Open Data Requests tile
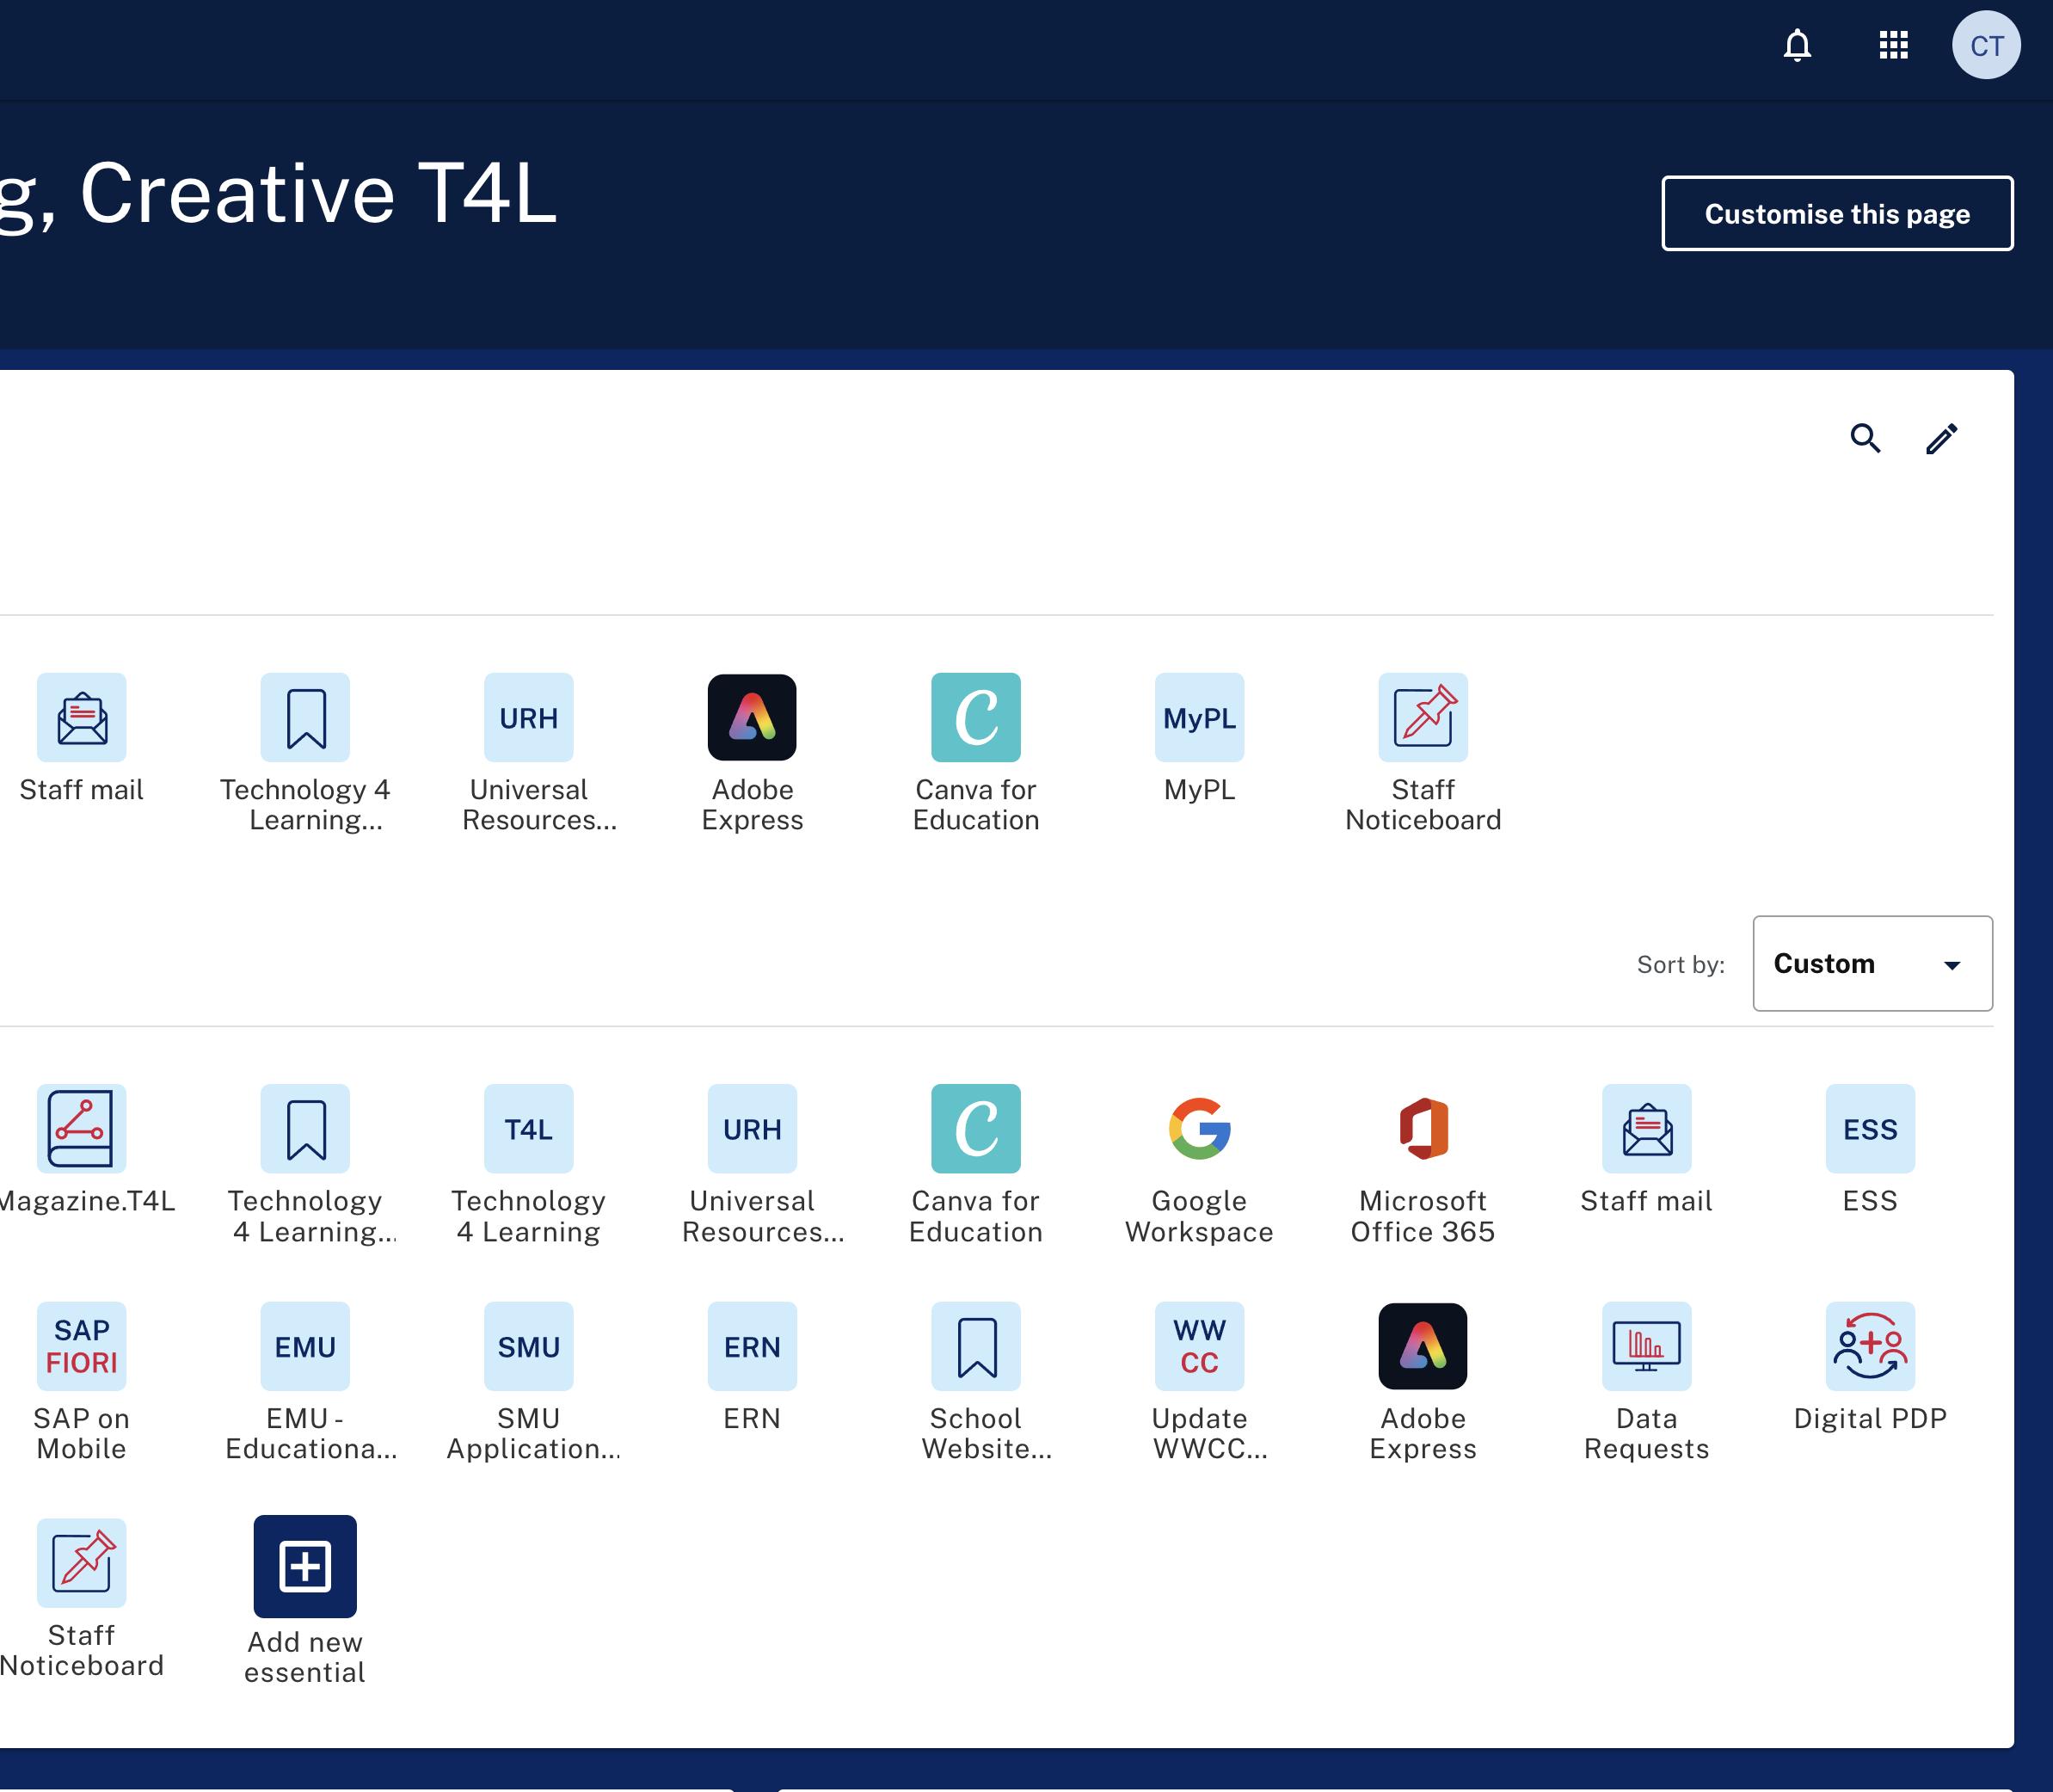This screenshot has height=1792, width=2053. [x=1646, y=1346]
